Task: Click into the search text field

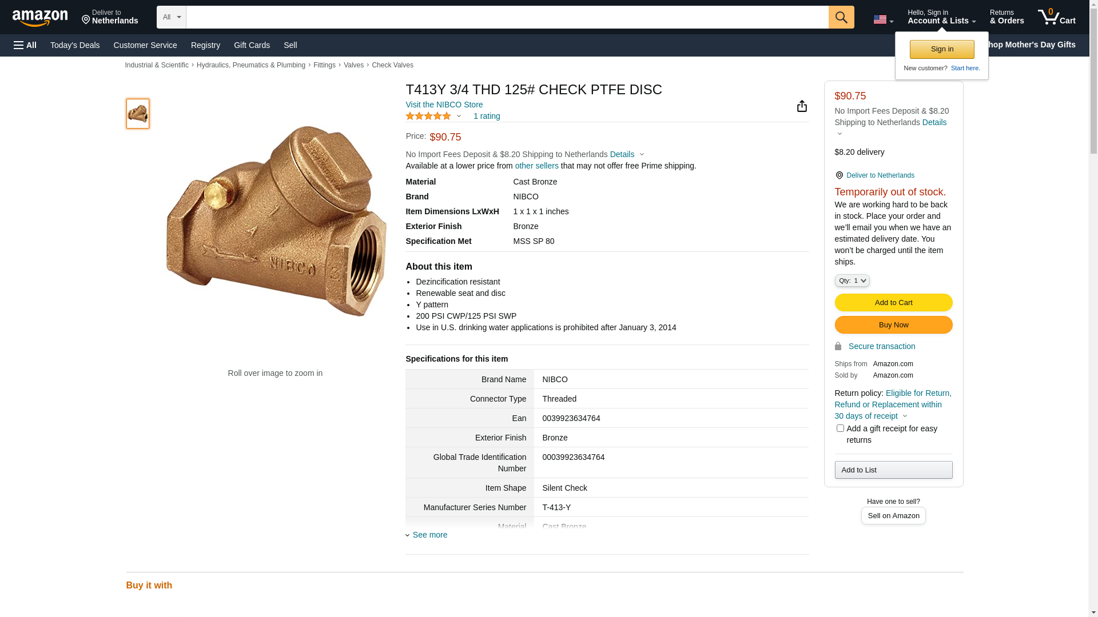Action: tap(507, 17)
